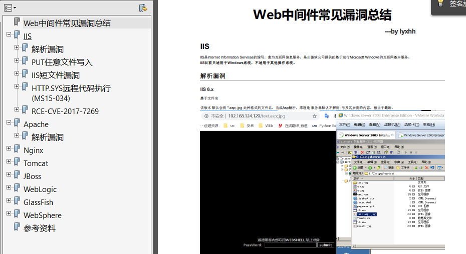466x254 pixels.
Task: Expand the JBoss bookmark
Action: (x=9, y=174)
